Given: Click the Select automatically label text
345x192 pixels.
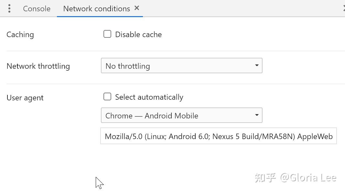Looking at the screenshot, I should (x=149, y=97).
